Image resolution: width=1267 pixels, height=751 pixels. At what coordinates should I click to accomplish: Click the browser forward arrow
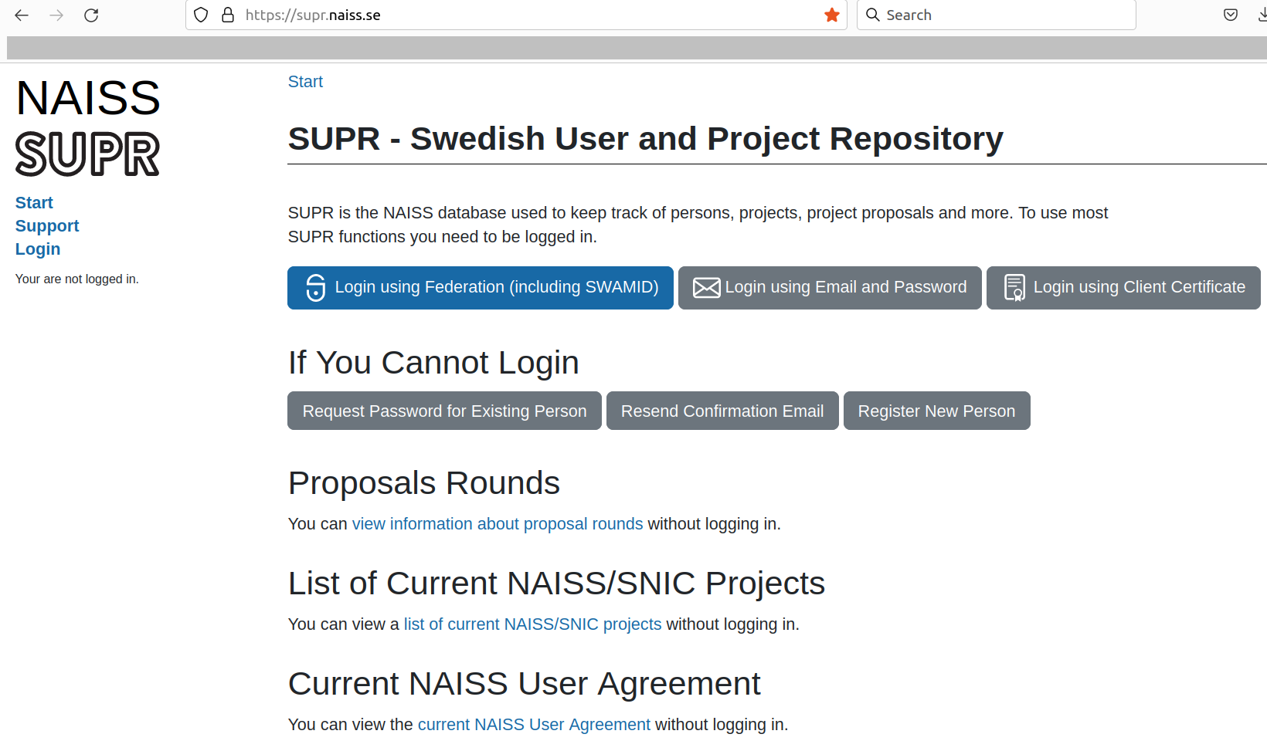56,15
